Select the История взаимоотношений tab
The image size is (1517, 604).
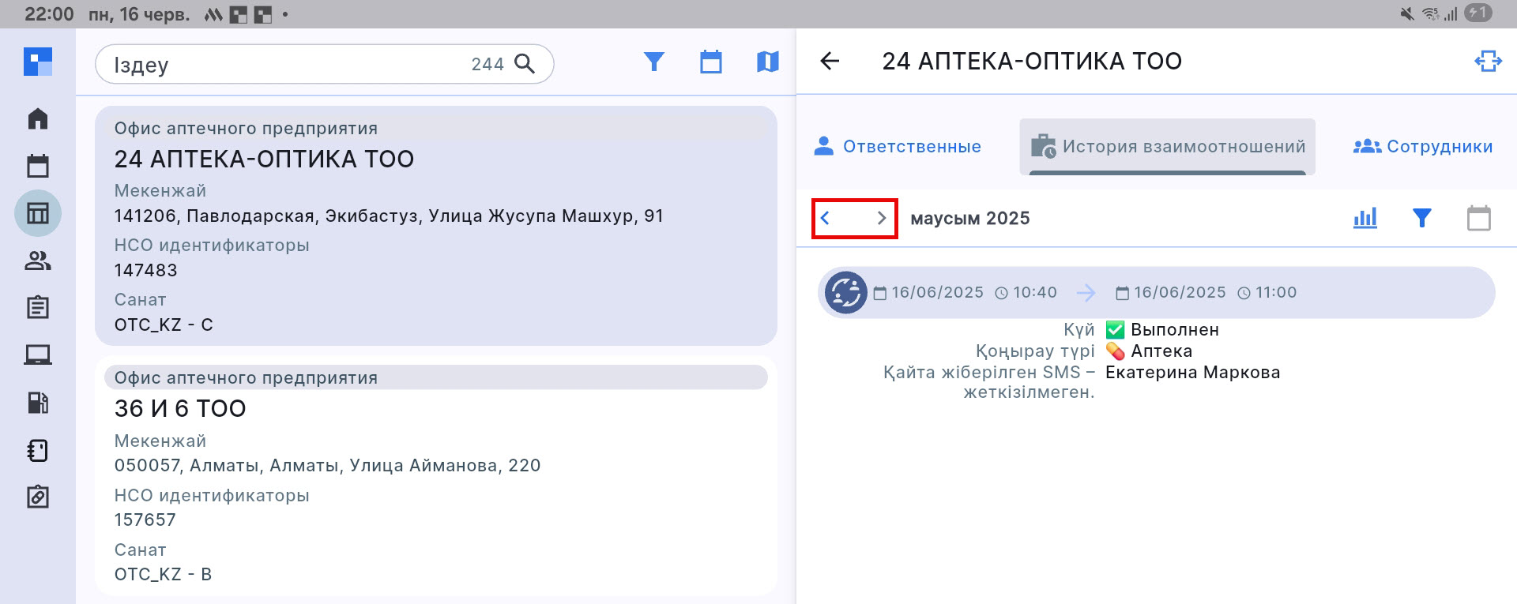(1167, 147)
